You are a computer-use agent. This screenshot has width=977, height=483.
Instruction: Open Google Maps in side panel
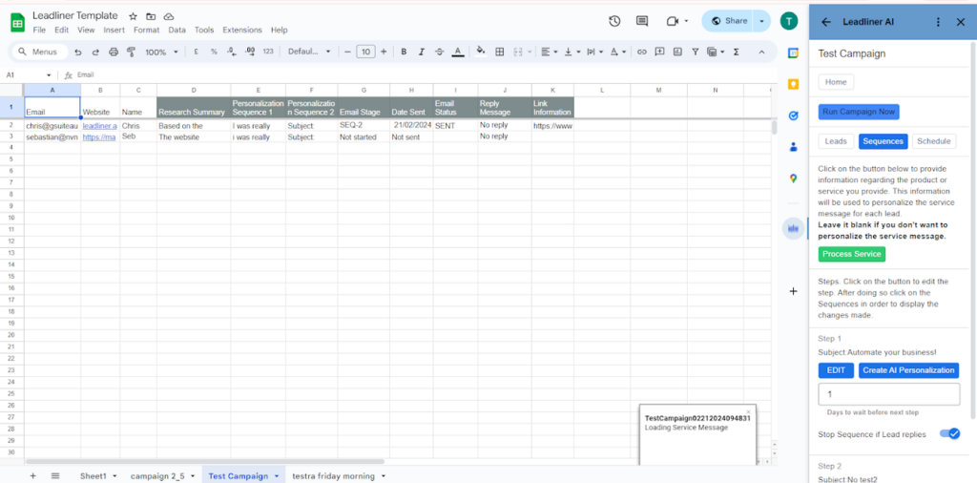click(793, 178)
